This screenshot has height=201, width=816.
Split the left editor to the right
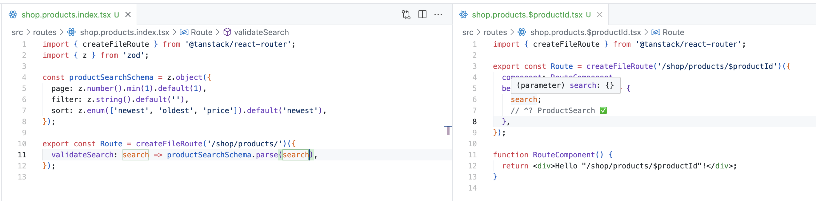pos(422,14)
